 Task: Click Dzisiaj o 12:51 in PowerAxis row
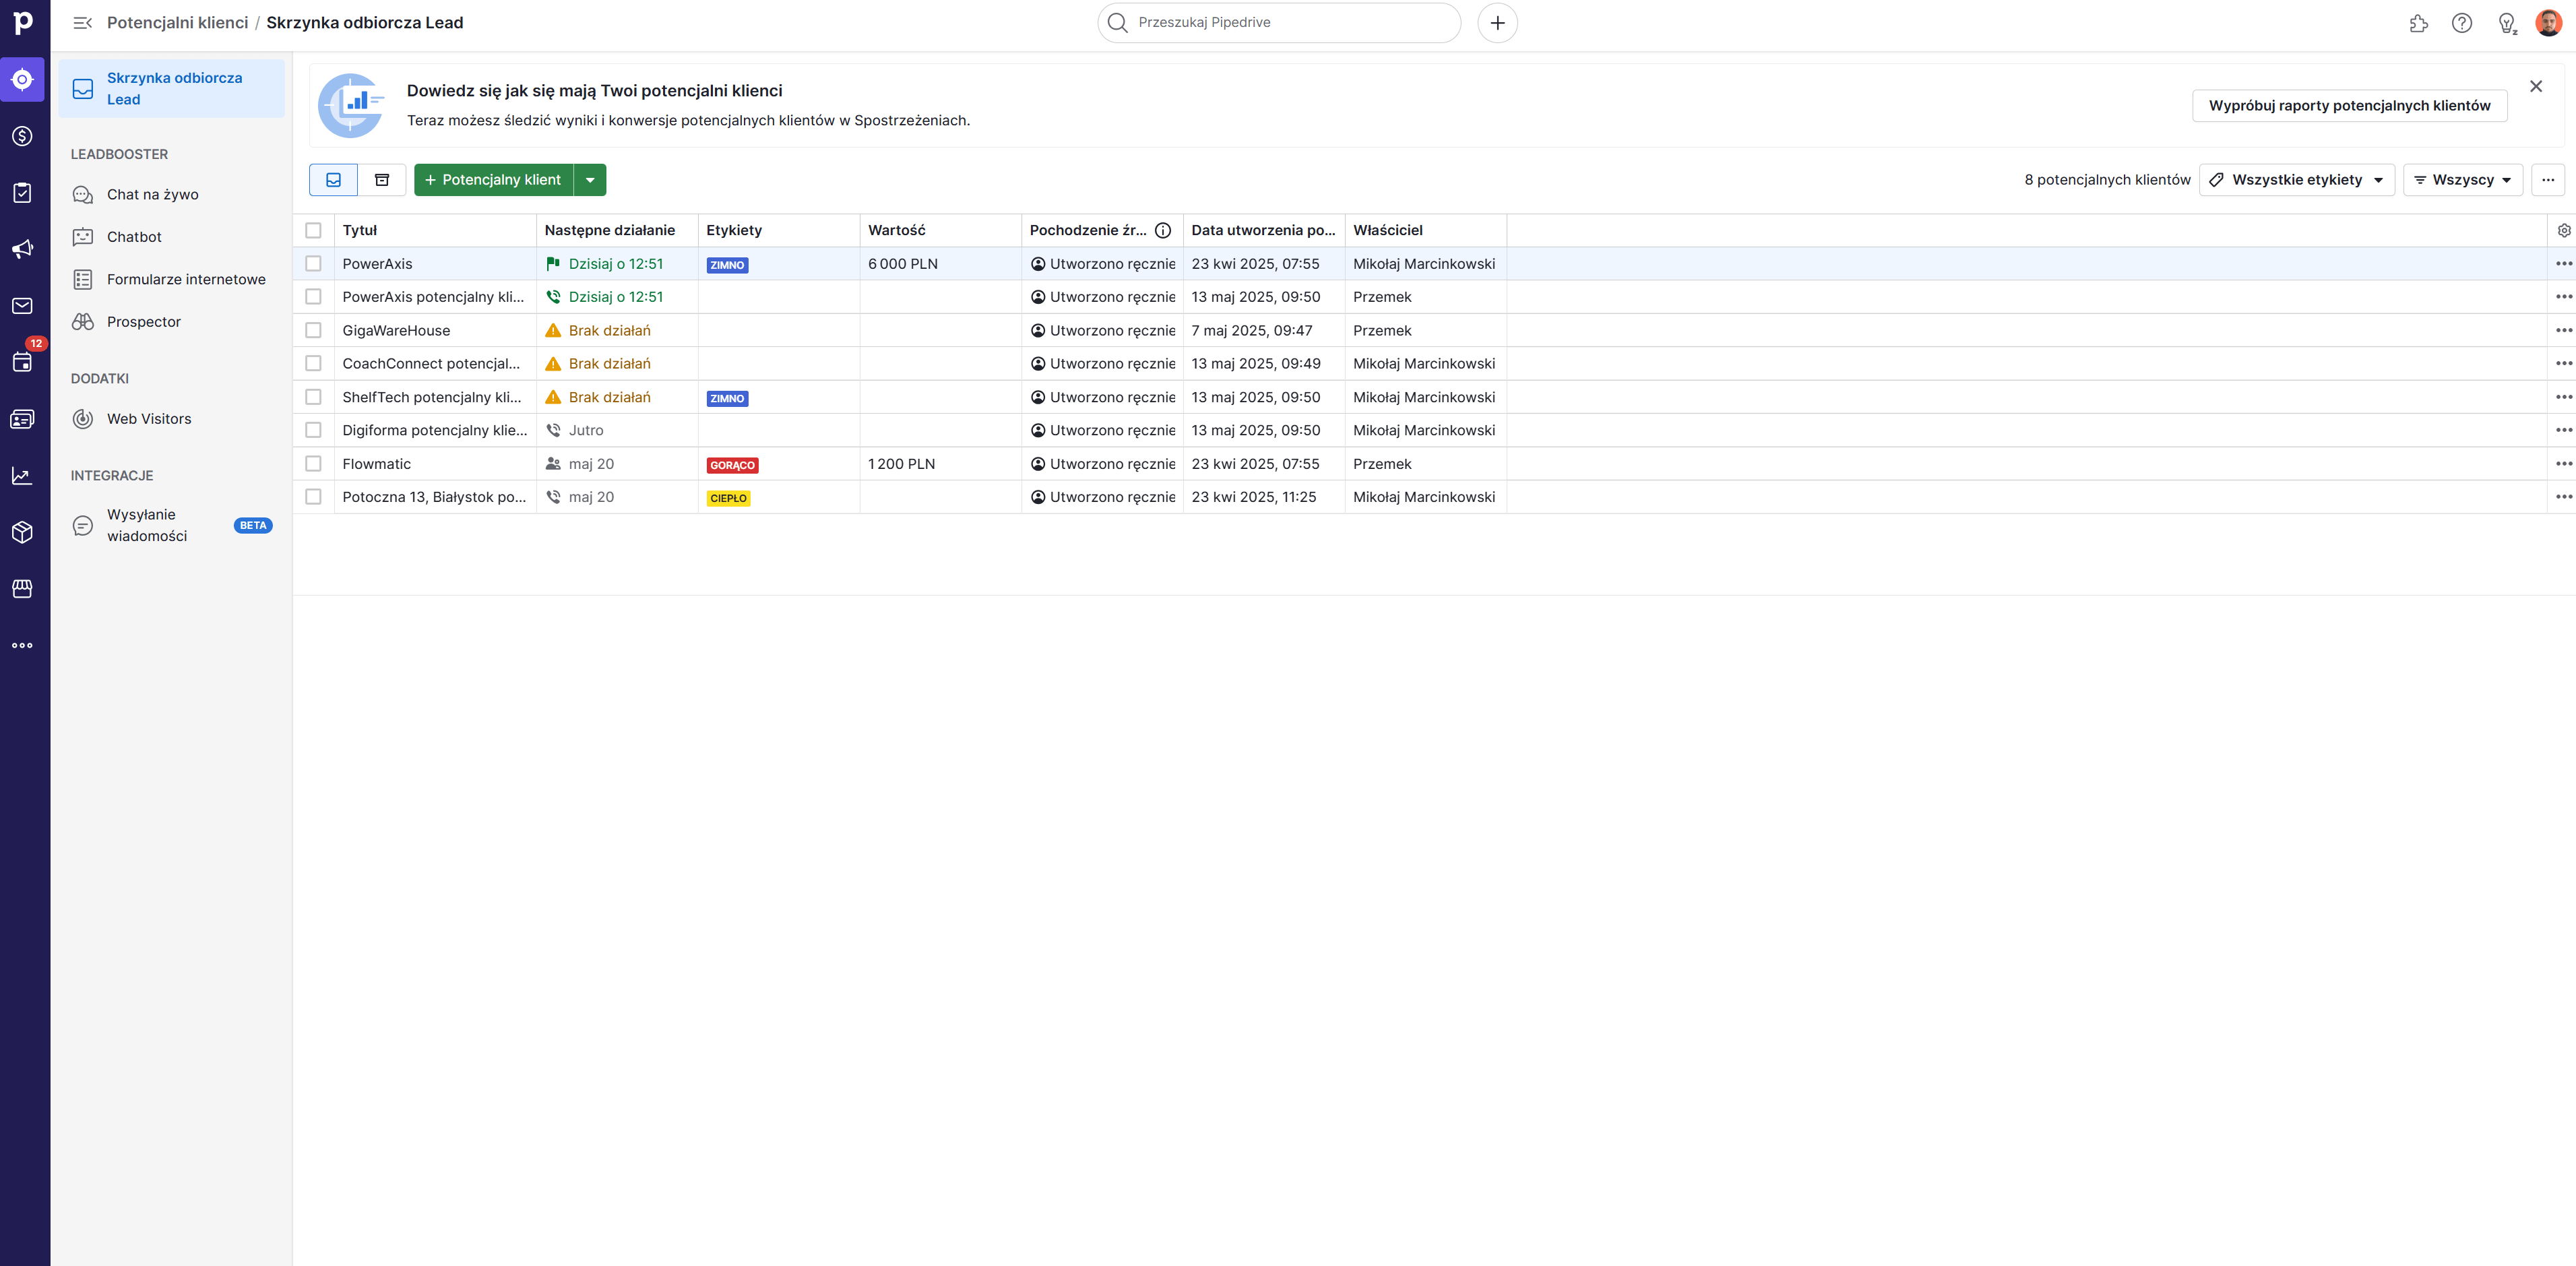[x=615, y=264]
